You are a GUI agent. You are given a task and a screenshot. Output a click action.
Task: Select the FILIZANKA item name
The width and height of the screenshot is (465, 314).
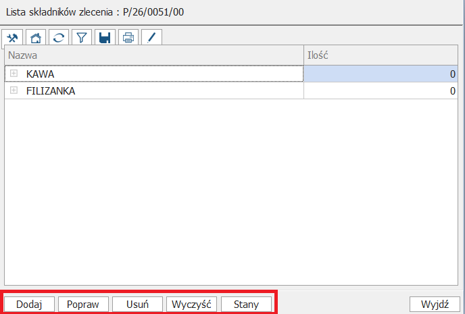point(51,90)
